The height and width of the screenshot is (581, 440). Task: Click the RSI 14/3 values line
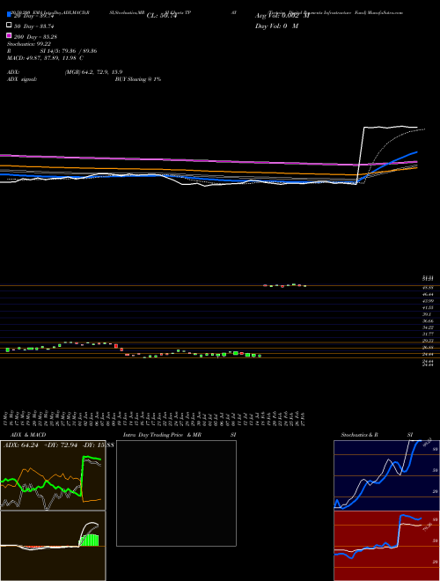coord(52,51)
